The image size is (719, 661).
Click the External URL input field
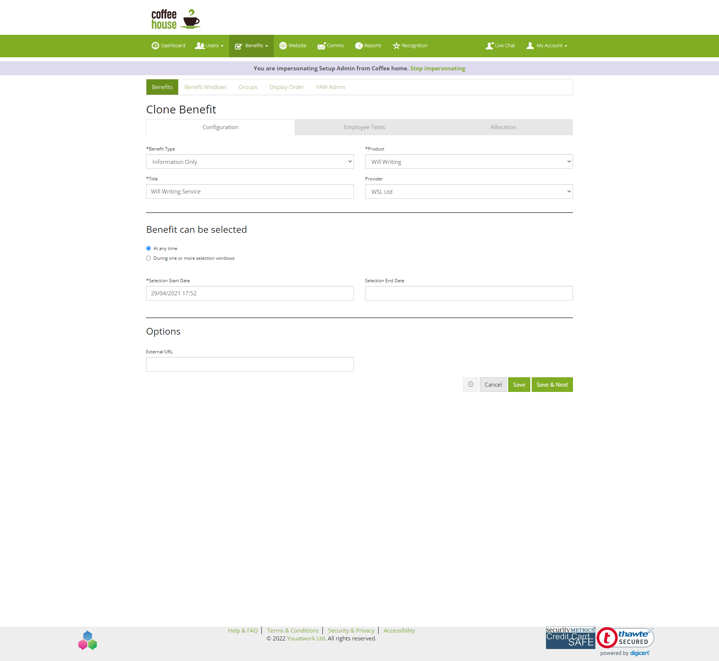[250, 364]
